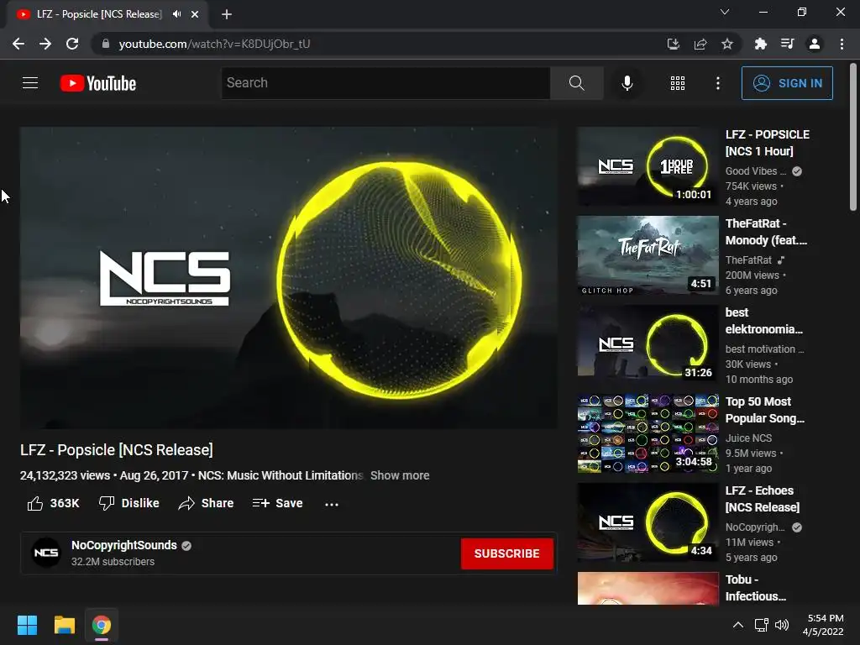860x645 pixels.
Task: Click the page vertical scrollbar
Action: tap(853, 137)
